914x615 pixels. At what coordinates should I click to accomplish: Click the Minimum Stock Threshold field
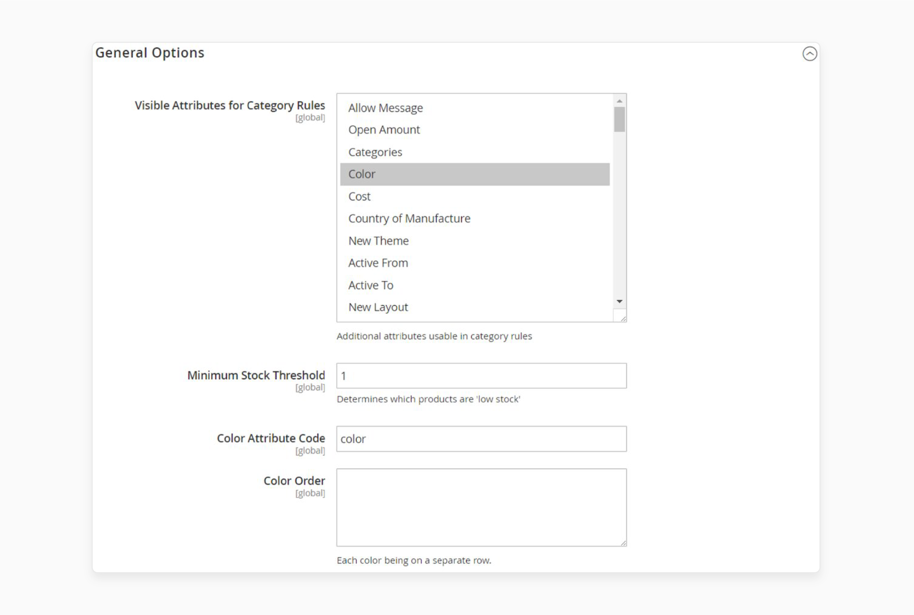tap(481, 376)
